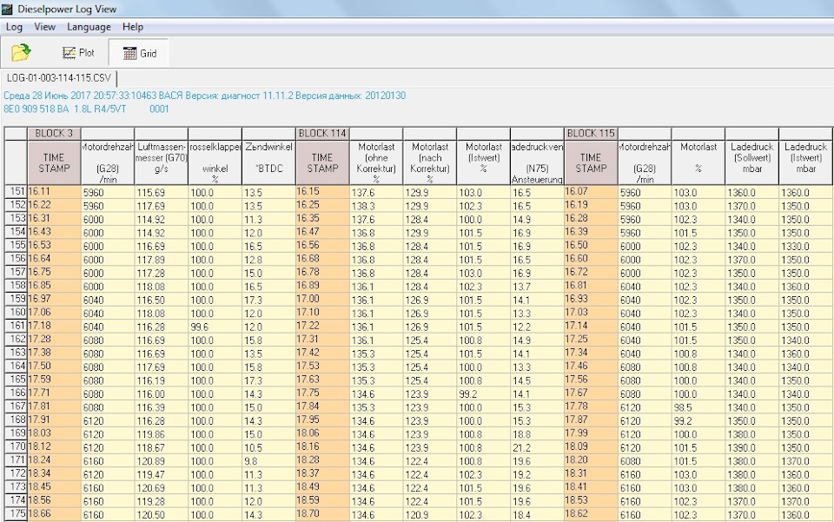Select row number 163 header
Viewport: 834px width, 522px height.
coord(16,353)
